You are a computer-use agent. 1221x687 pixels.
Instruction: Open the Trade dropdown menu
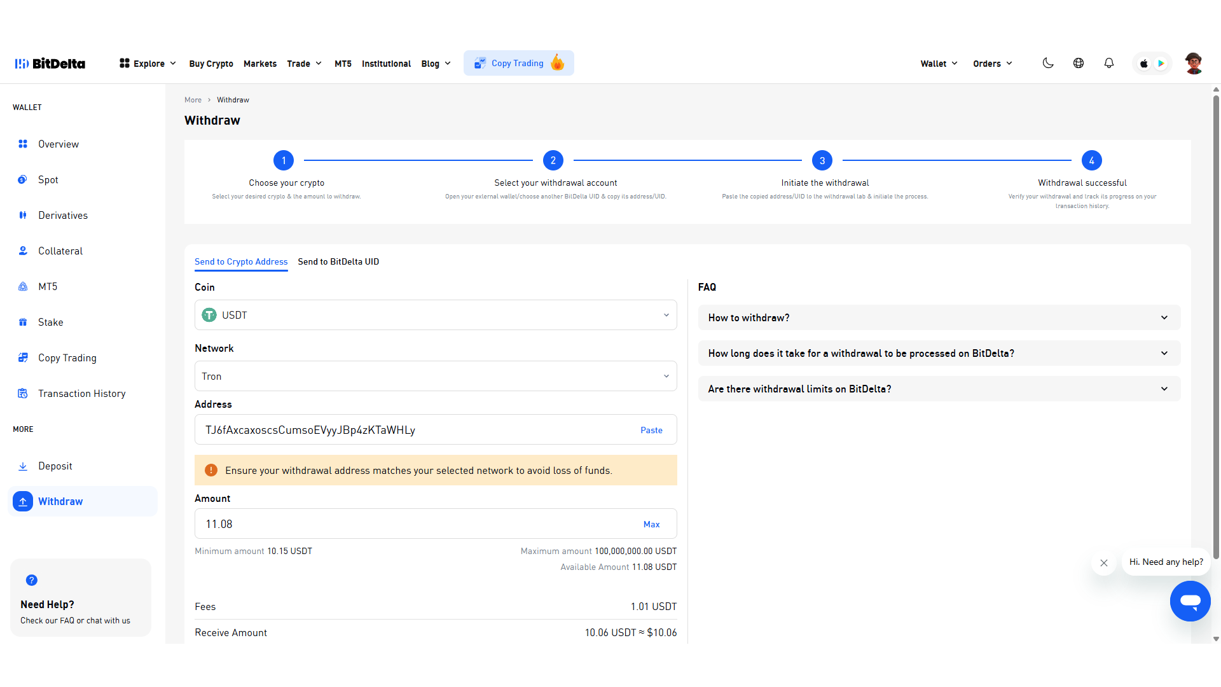[305, 64]
